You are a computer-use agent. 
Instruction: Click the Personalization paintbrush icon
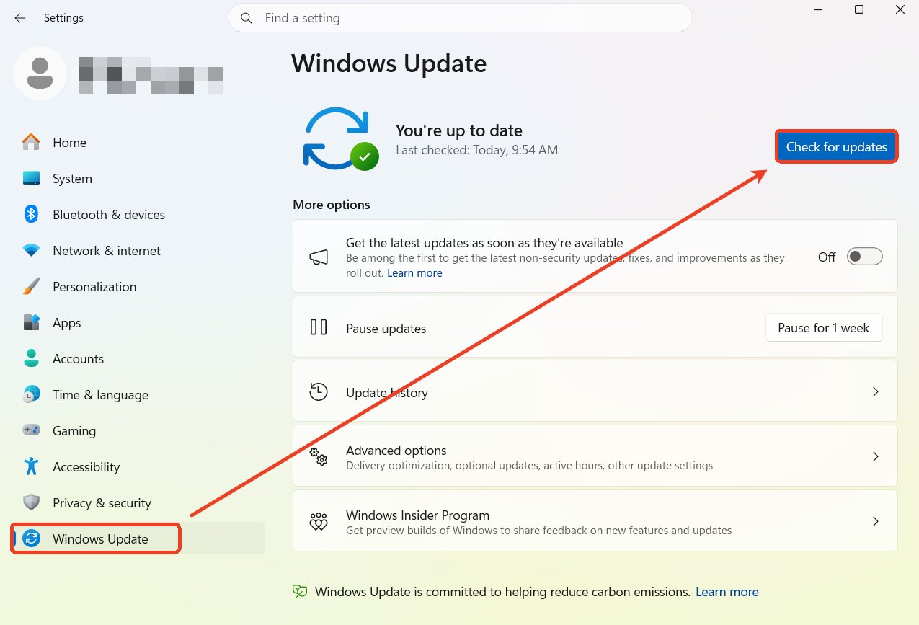point(31,286)
